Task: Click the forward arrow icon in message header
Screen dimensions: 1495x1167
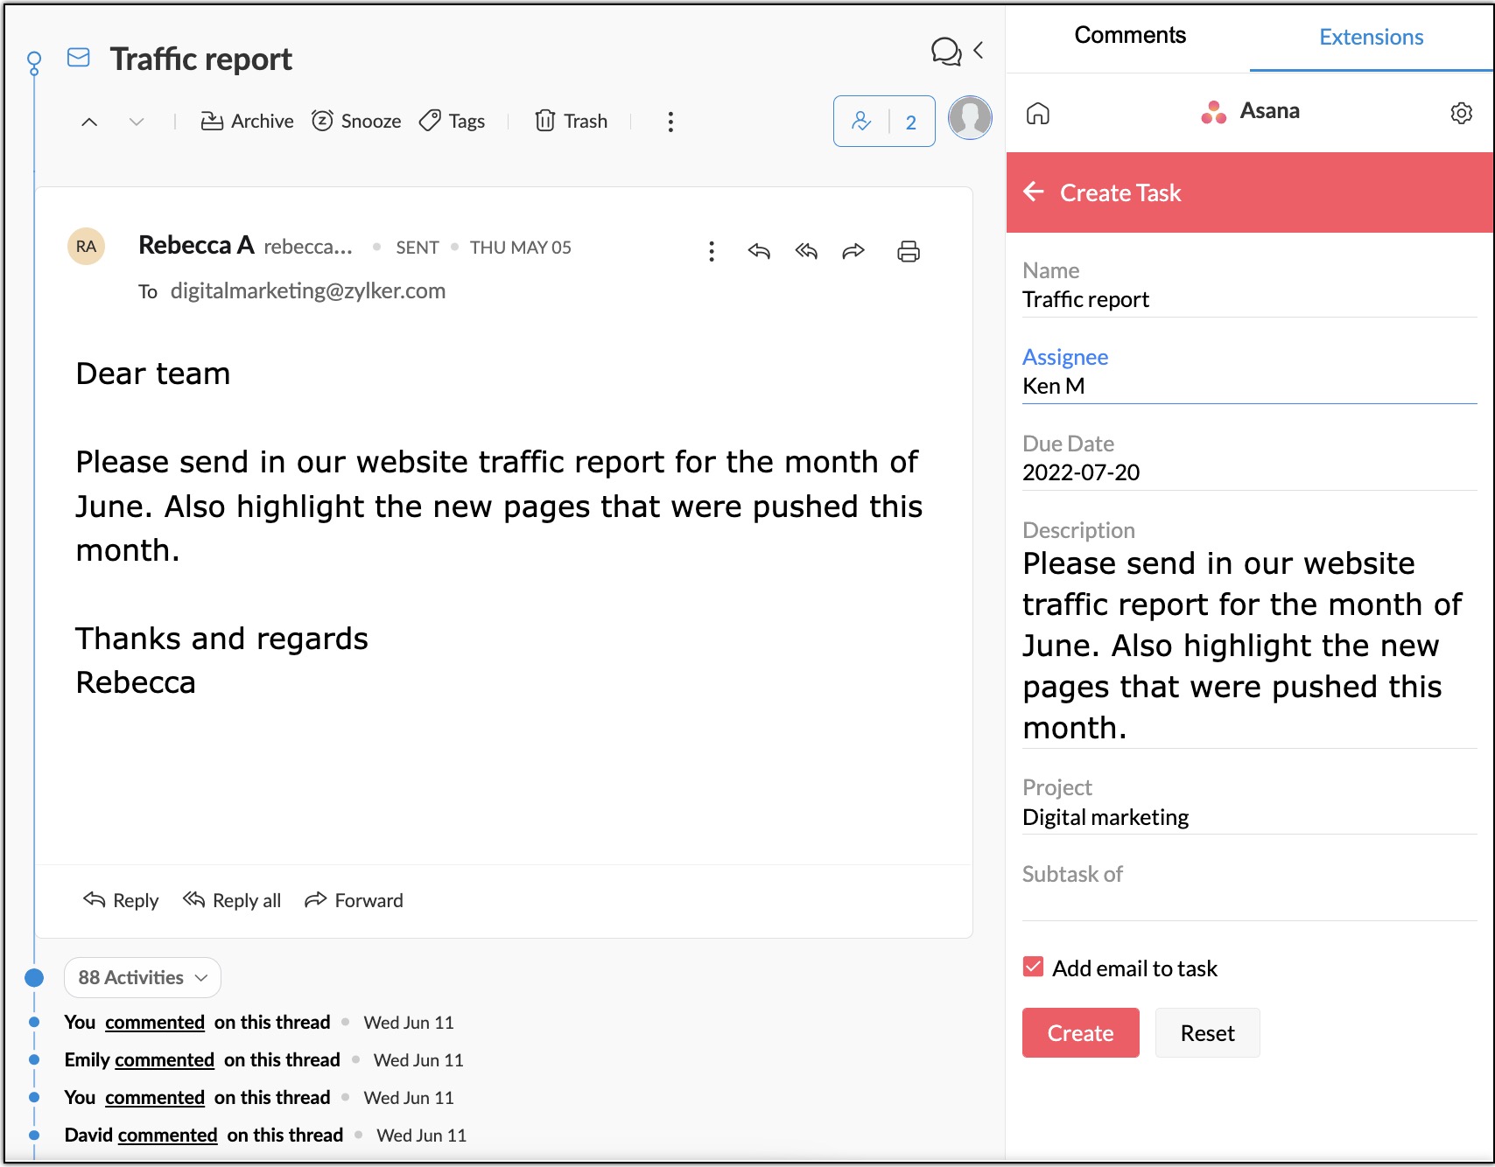Action: click(853, 252)
